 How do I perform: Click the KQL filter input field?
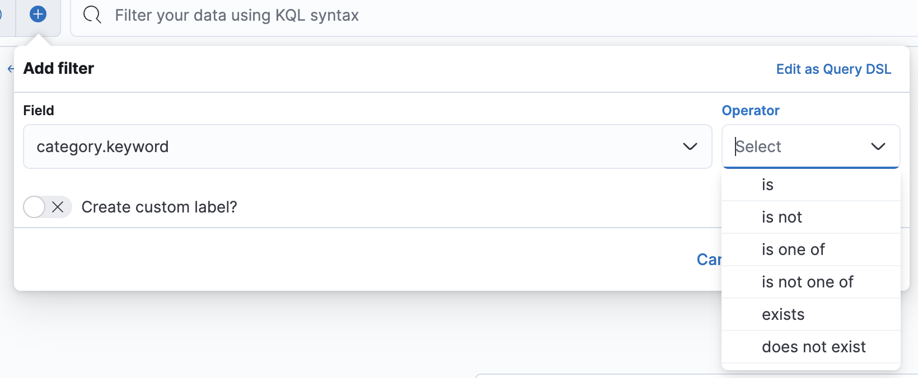(x=336, y=15)
